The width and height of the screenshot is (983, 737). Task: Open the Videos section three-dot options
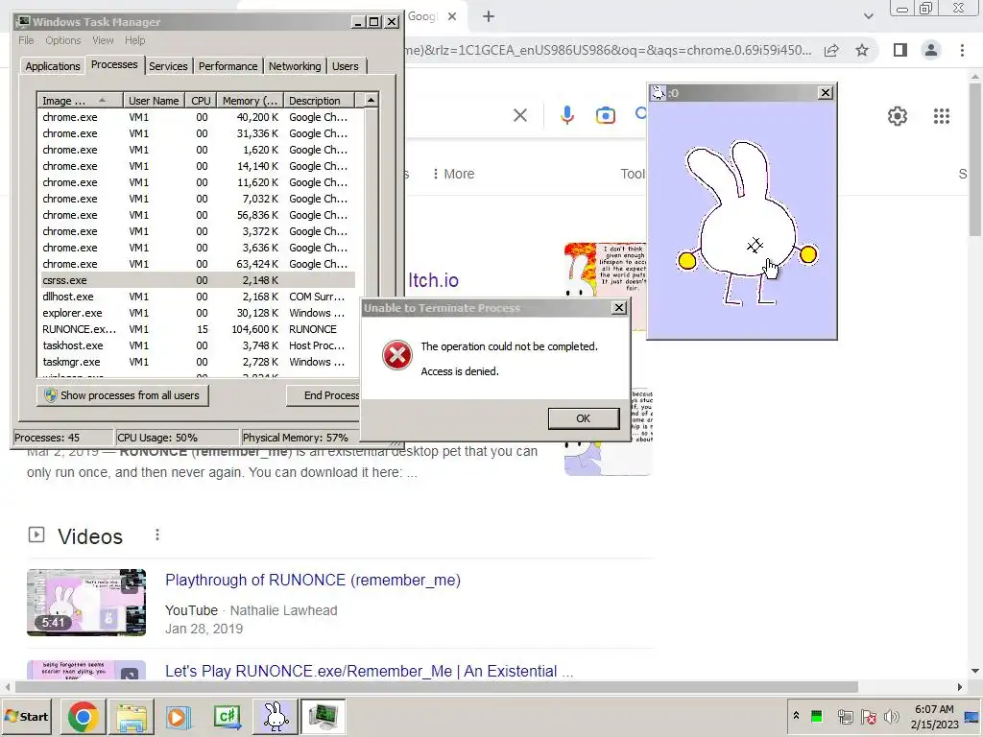(157, 535)
